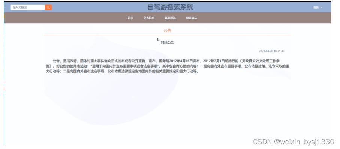Select the orange 公告 section heading
The image size is (340, 149).
coord(168,31)
